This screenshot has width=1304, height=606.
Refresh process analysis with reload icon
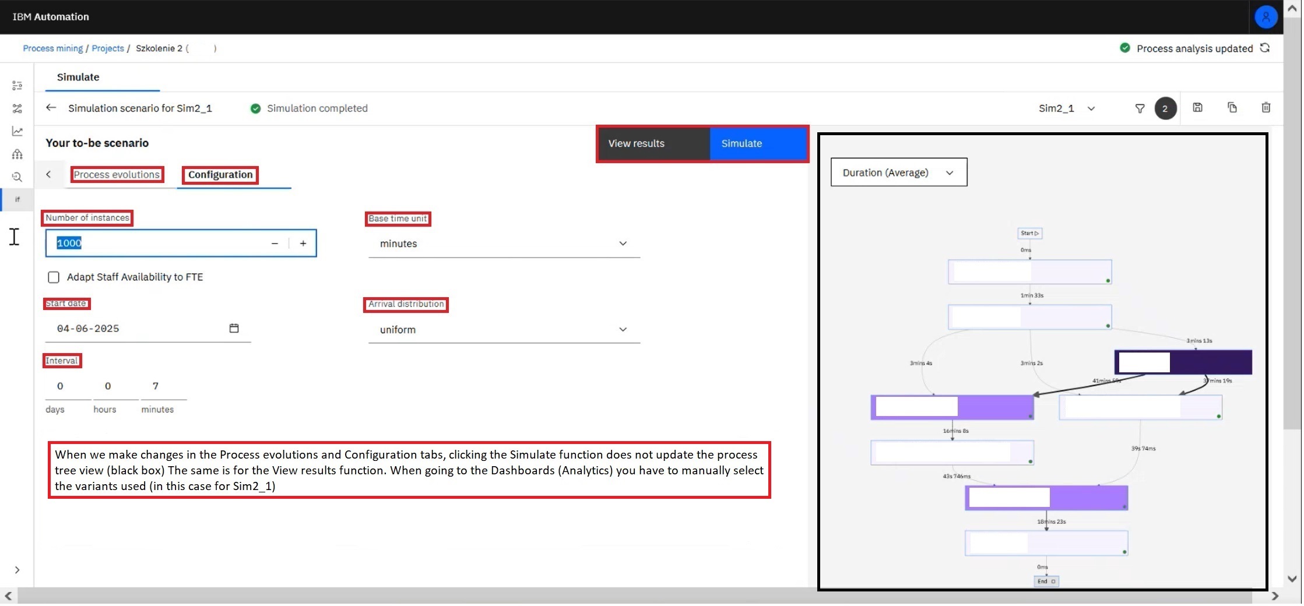pos(1265,48)
